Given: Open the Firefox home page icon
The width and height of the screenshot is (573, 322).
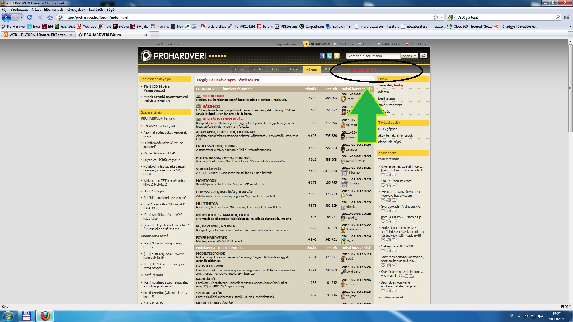Looking at the screenshot, I should click(x=50, y=17).
